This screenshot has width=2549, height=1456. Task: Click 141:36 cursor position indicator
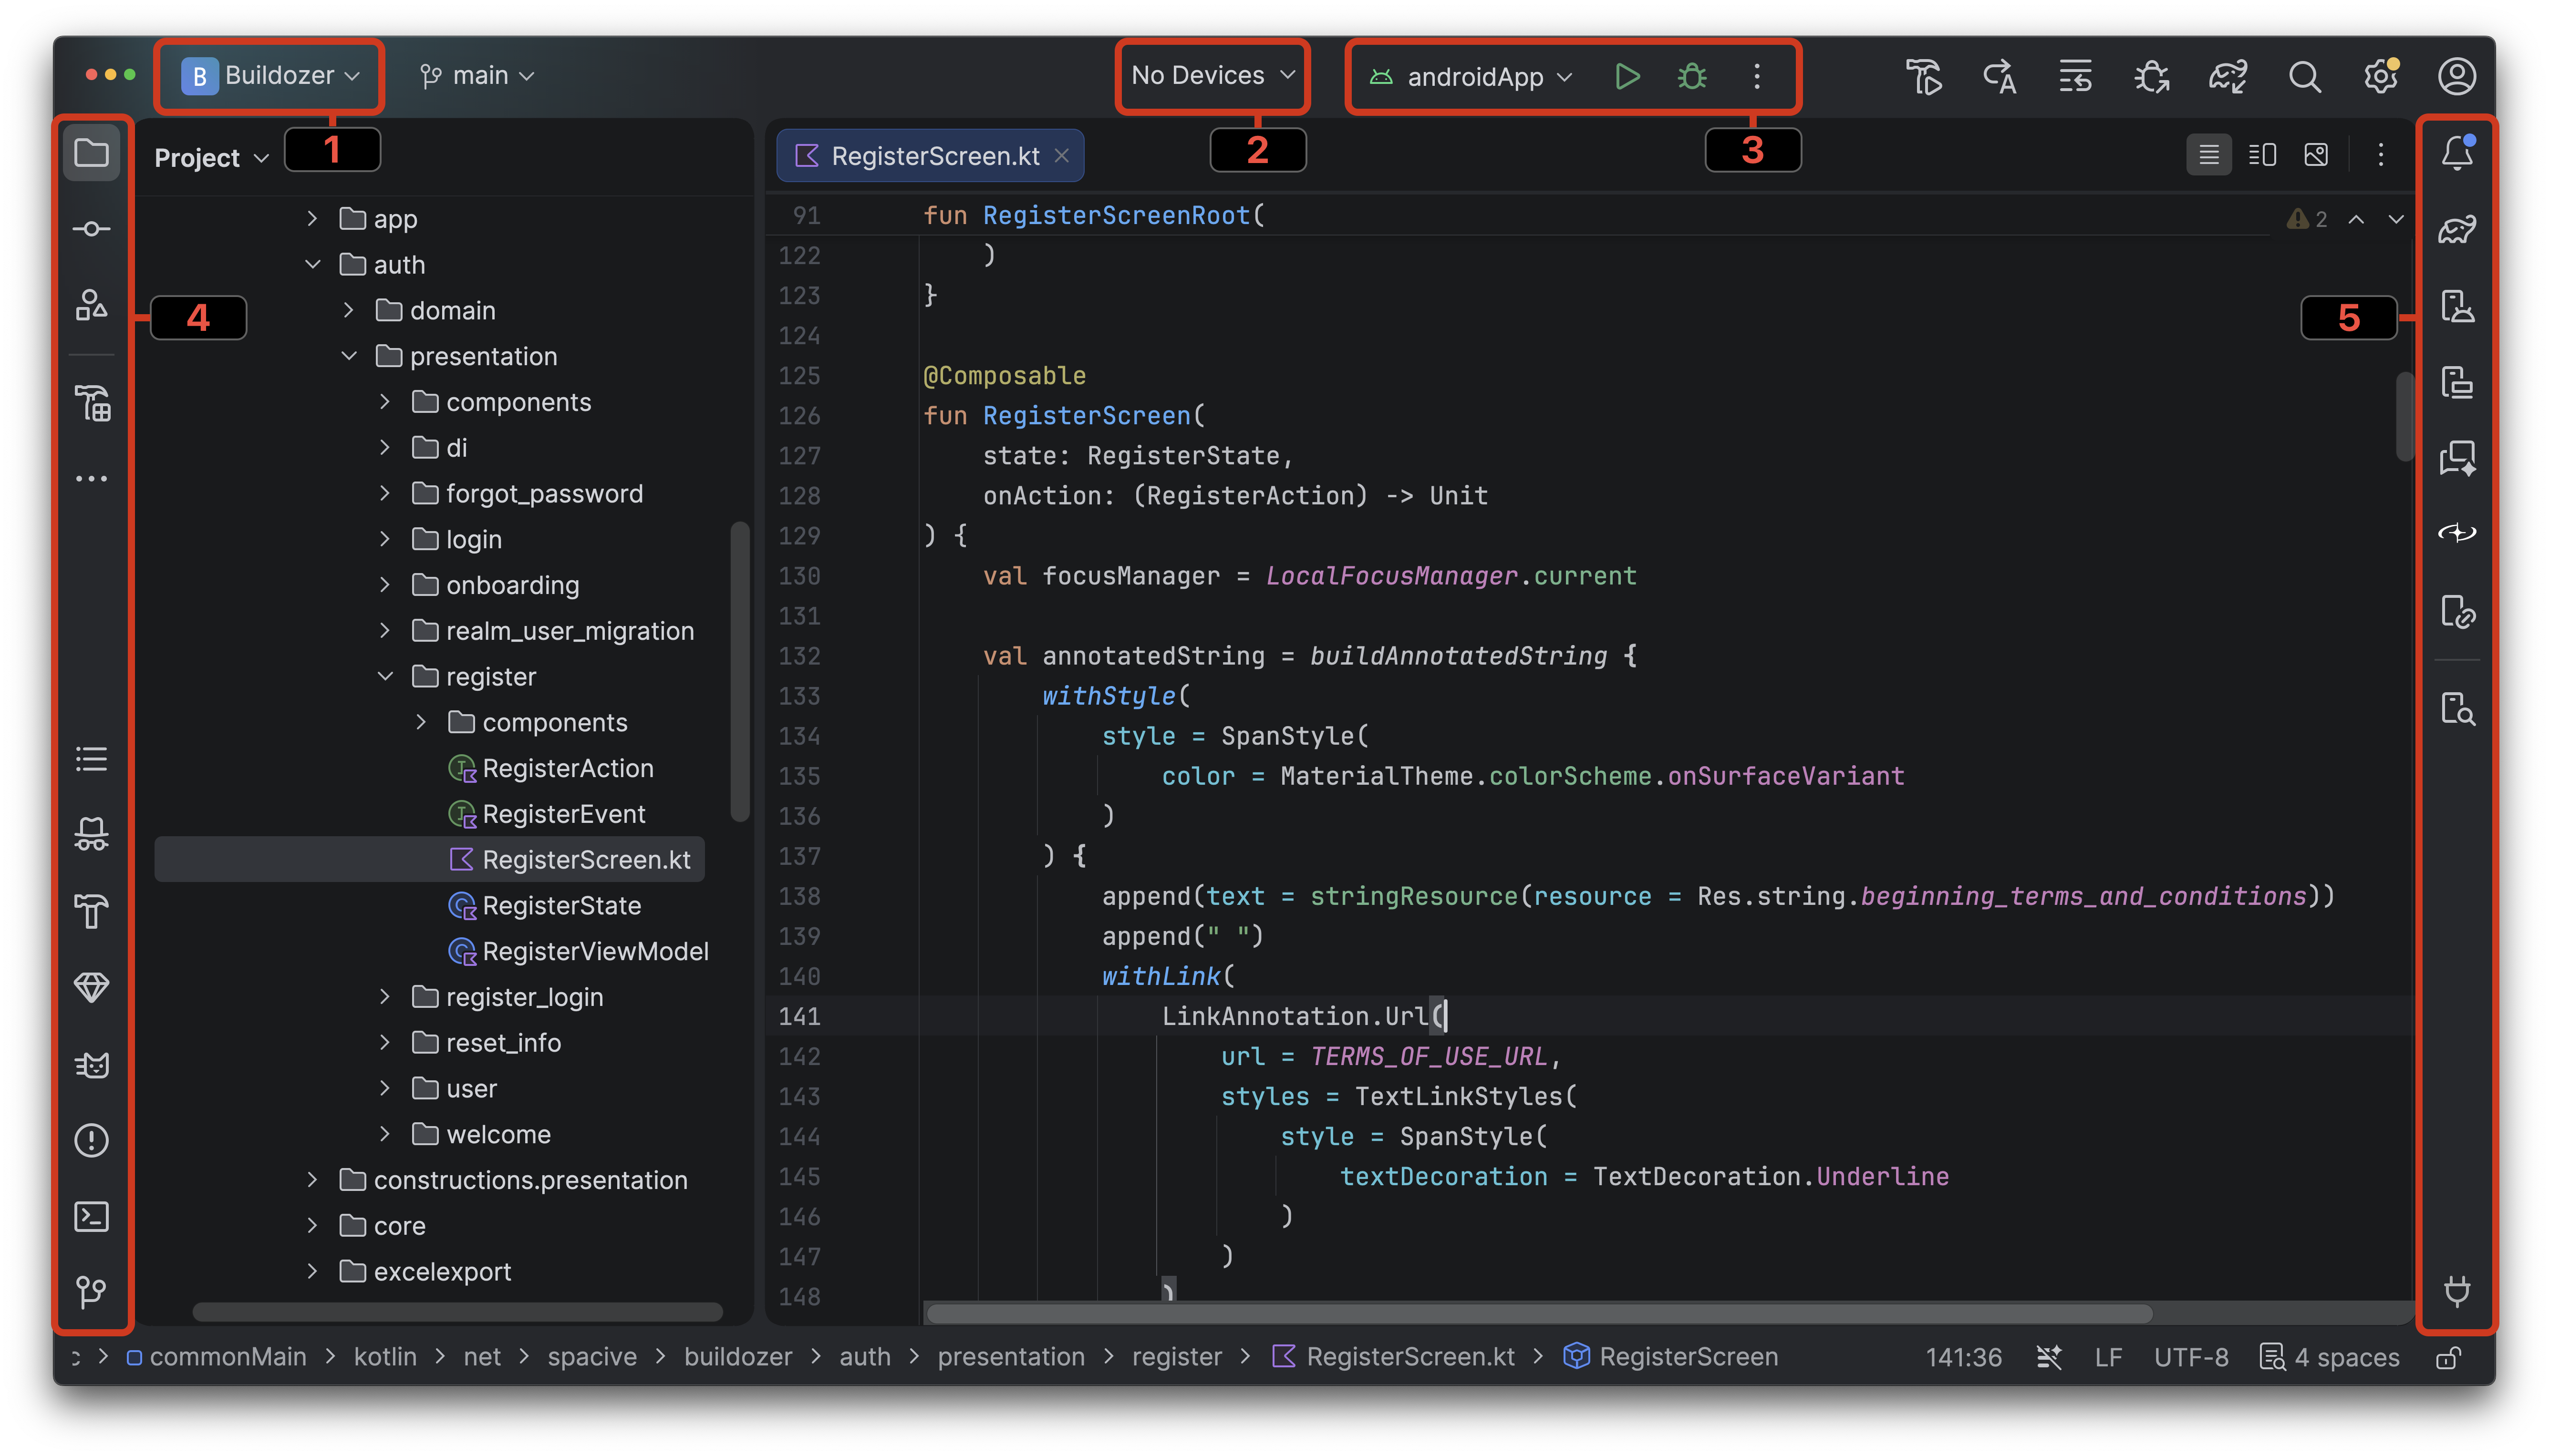tap(1963, 1357)
